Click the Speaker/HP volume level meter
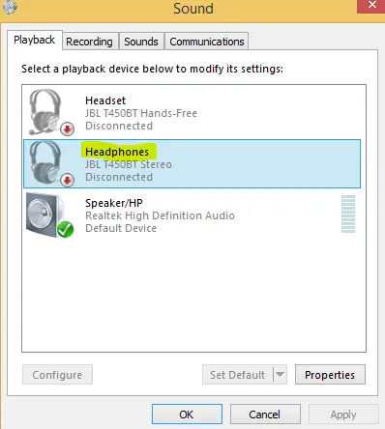This screenshot has width=385, height=429. tap(348, 214)
